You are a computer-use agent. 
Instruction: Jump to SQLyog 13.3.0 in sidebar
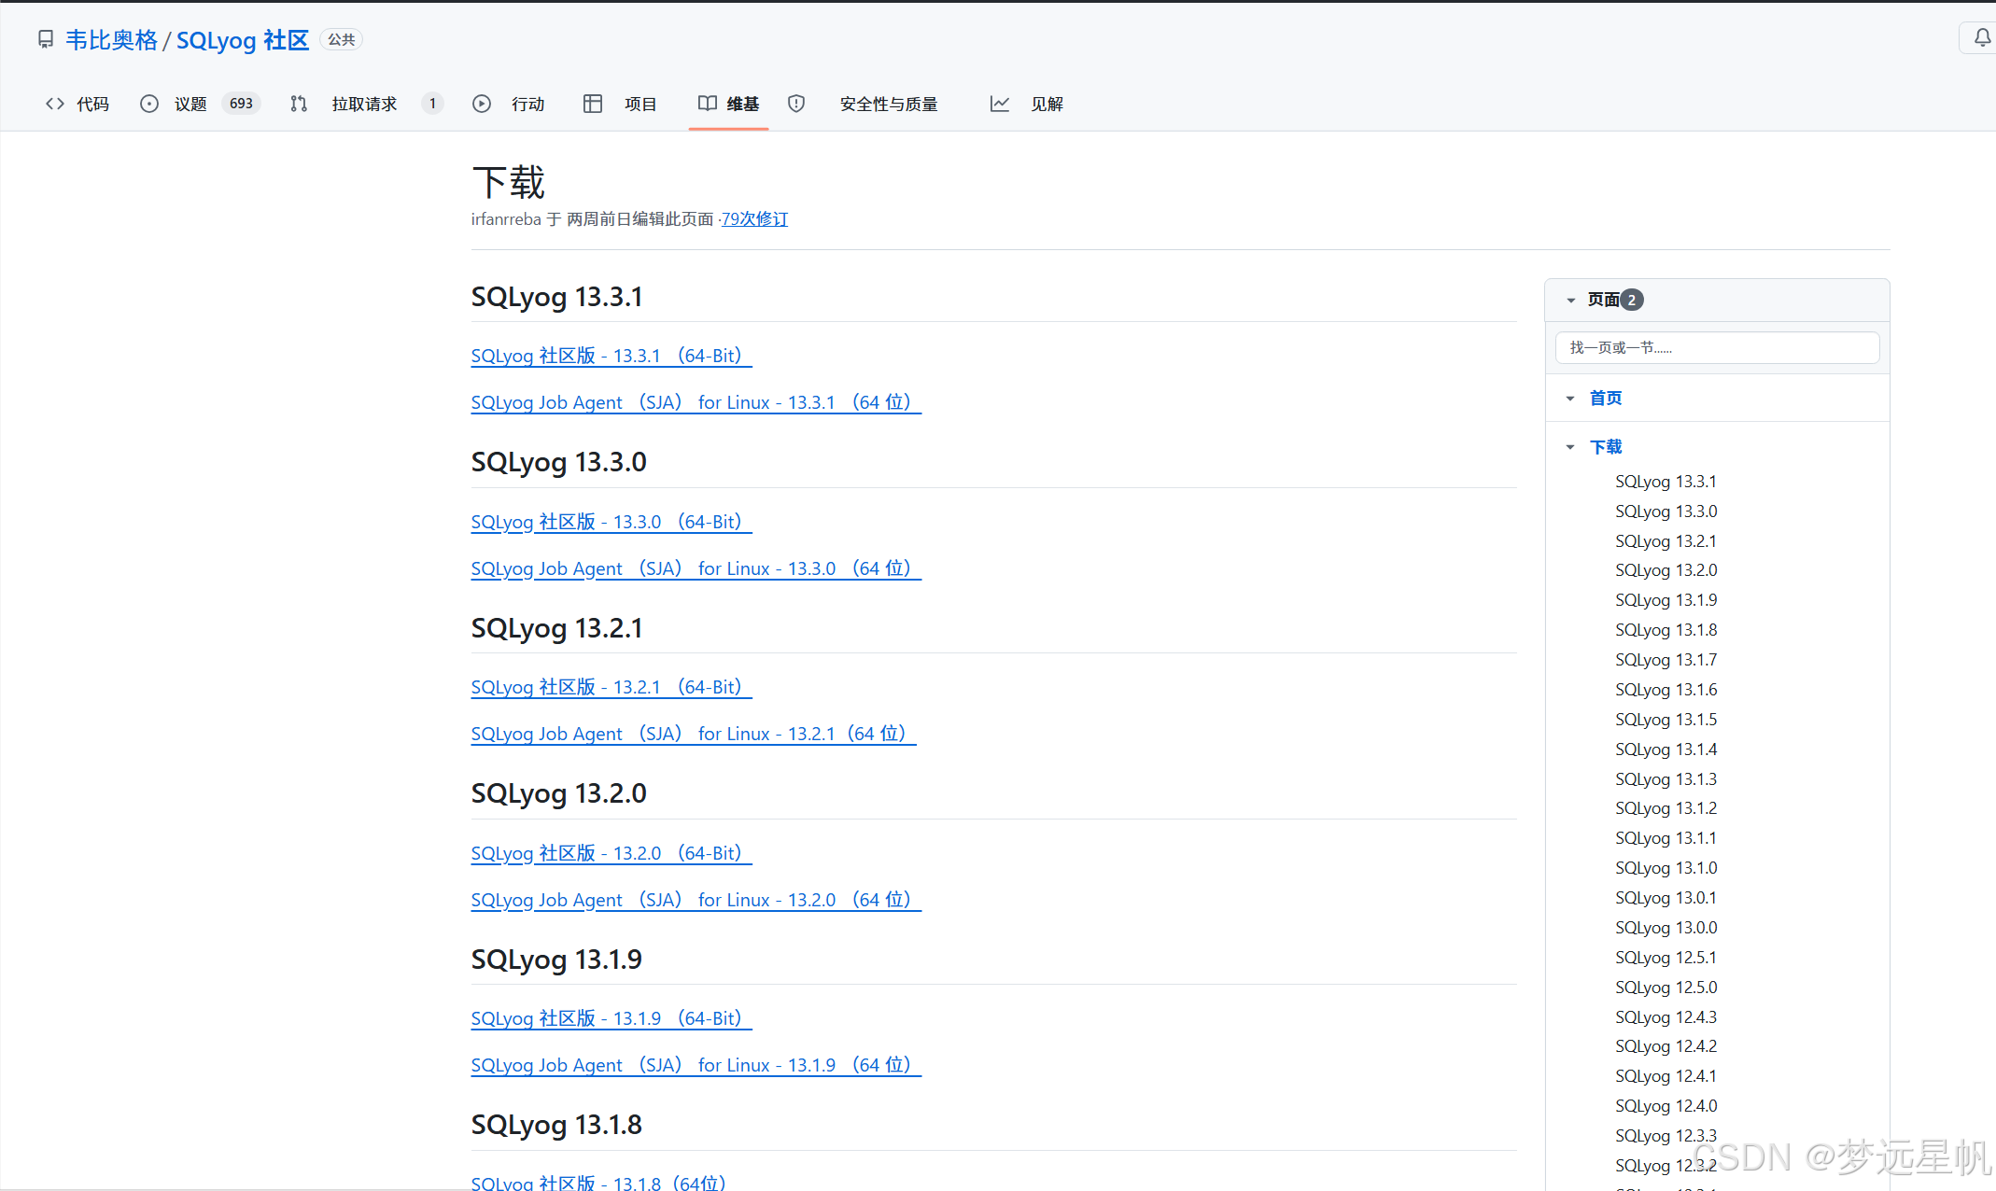[x=1666, y=511]
